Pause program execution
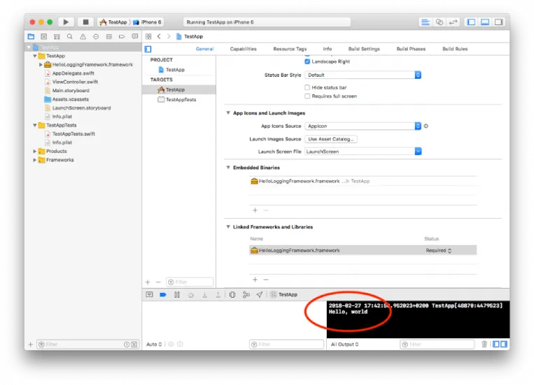The height and width of the screenshot is (385, 534). 177,295
